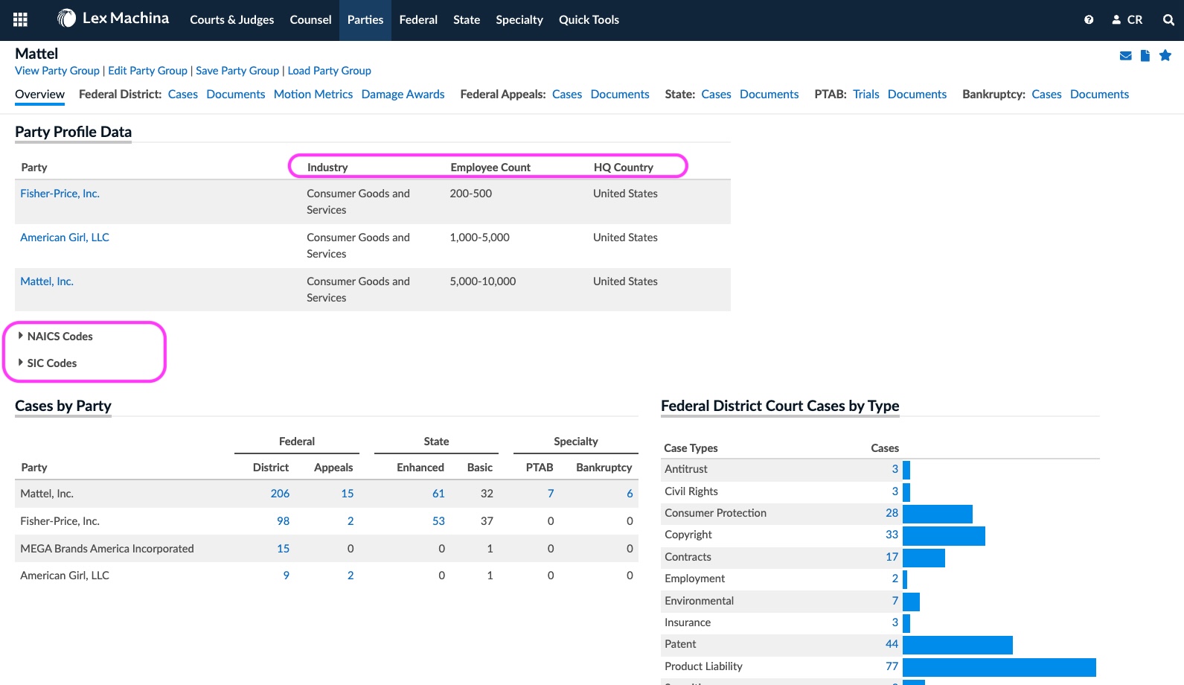The width and height of the screenshot is (1184, 685).
Task: Click the Copyright 33 cases count
Action: click(x=892, y=535)
